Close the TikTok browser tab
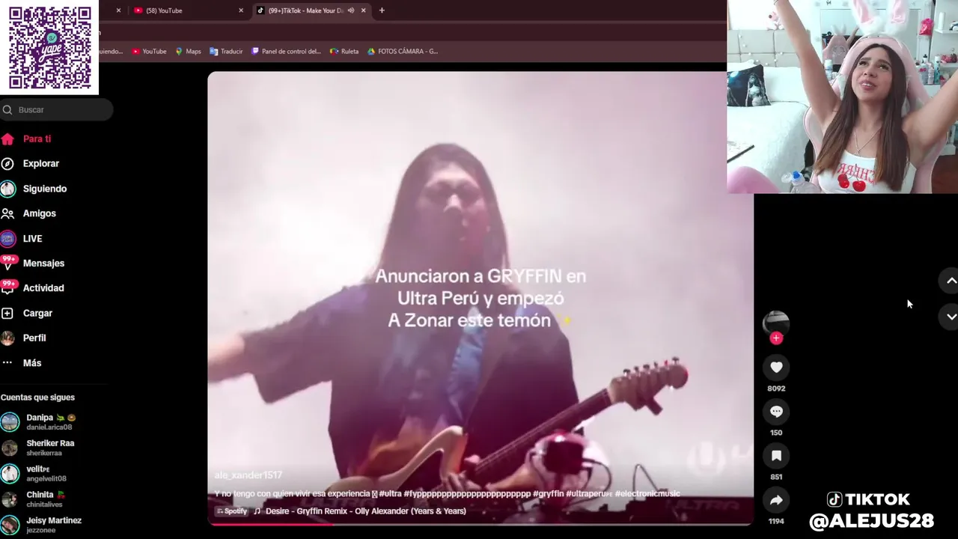The image size is (958, 539). pyautogui.click(x=364, y=10)
